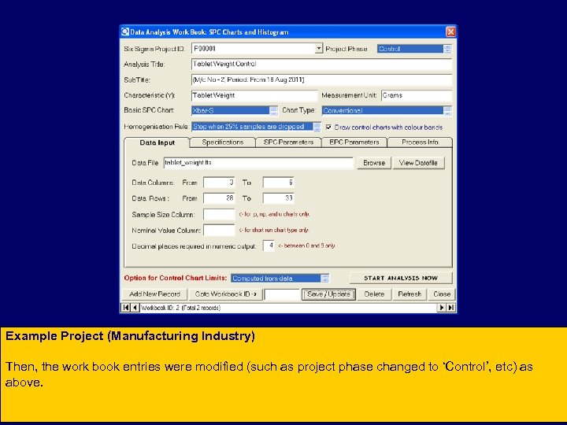Click Goto Workbook ID button
The image size is (567, 425).
pos(226,294)
